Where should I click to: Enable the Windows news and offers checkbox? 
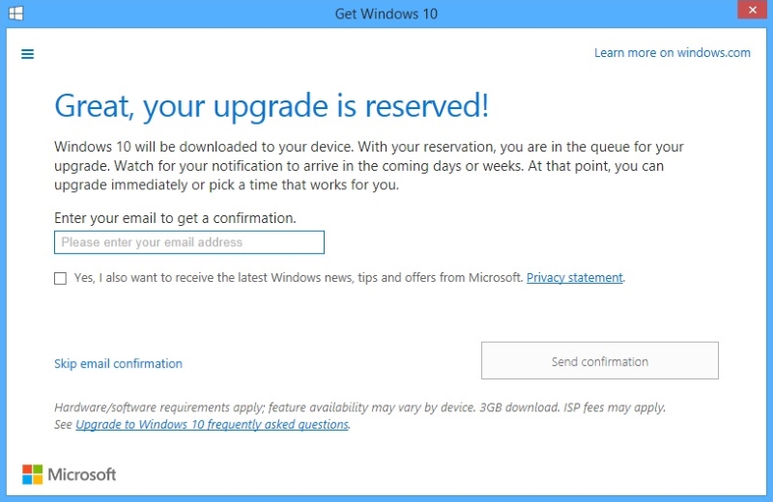tap(60, 278)
